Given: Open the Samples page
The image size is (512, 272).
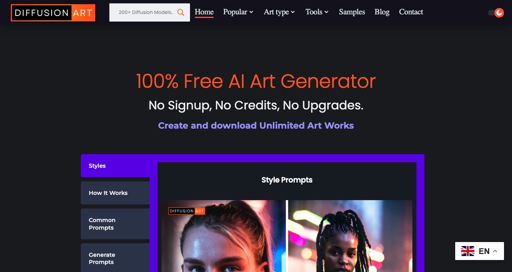Looking at the screenshot, I should [352, 12].
